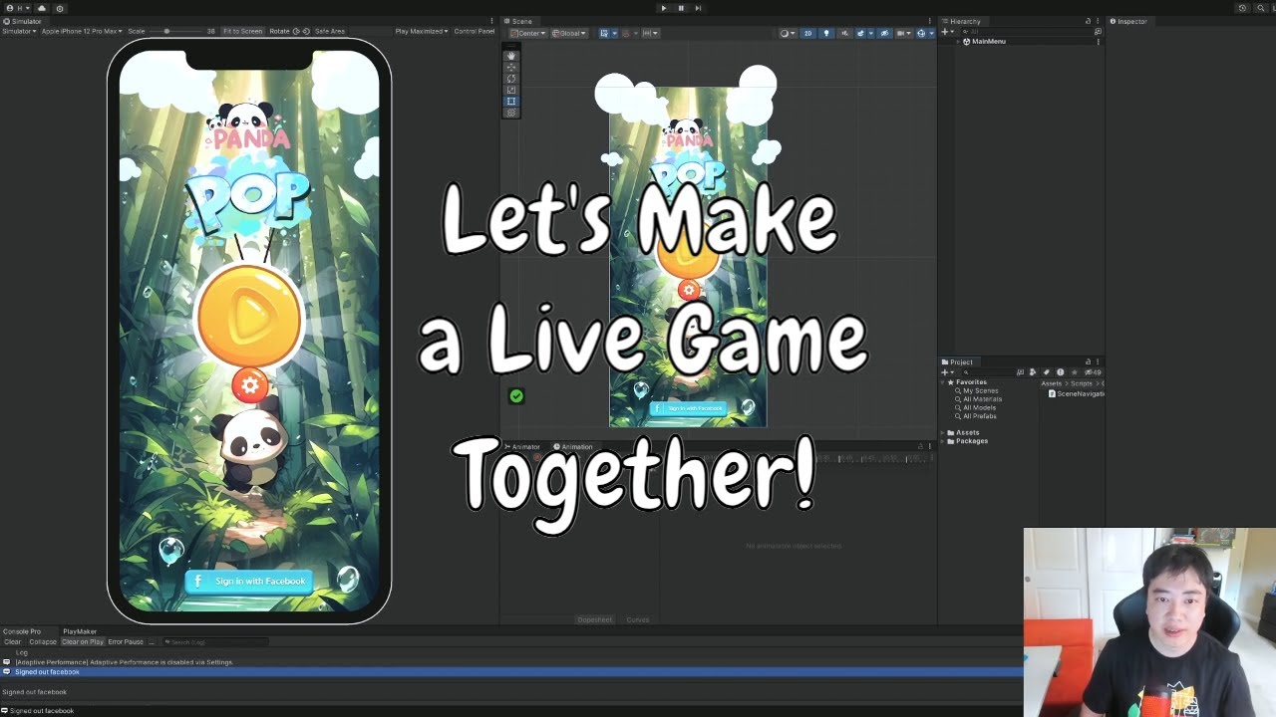The height and width of the screenshot is (717, 1276).
Task: Select My Scenes in Favorites
Action: (980, 391)
